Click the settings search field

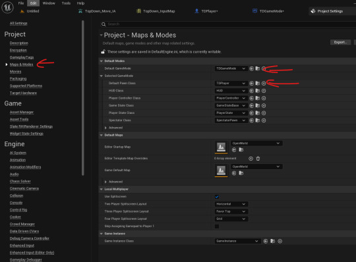pos(228,24)
